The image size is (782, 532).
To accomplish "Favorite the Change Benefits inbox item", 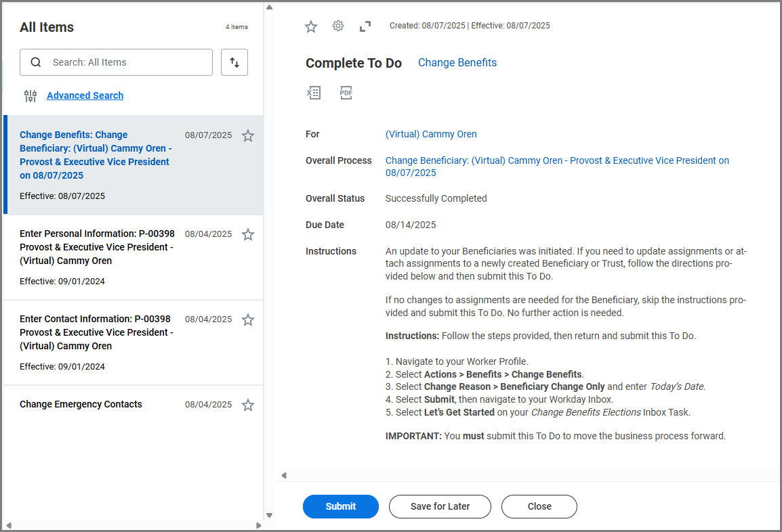I will click(248, 135).
